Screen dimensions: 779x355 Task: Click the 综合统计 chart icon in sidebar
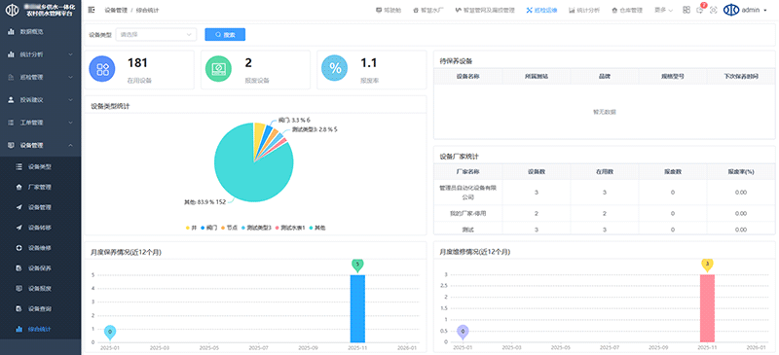pyautogui.click(x=19, y=329)
